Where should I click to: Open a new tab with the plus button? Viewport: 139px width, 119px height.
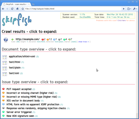[x=33, y=4]
